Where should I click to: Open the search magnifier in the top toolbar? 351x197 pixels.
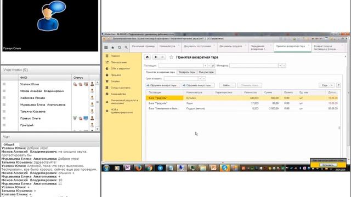(126, 48)
